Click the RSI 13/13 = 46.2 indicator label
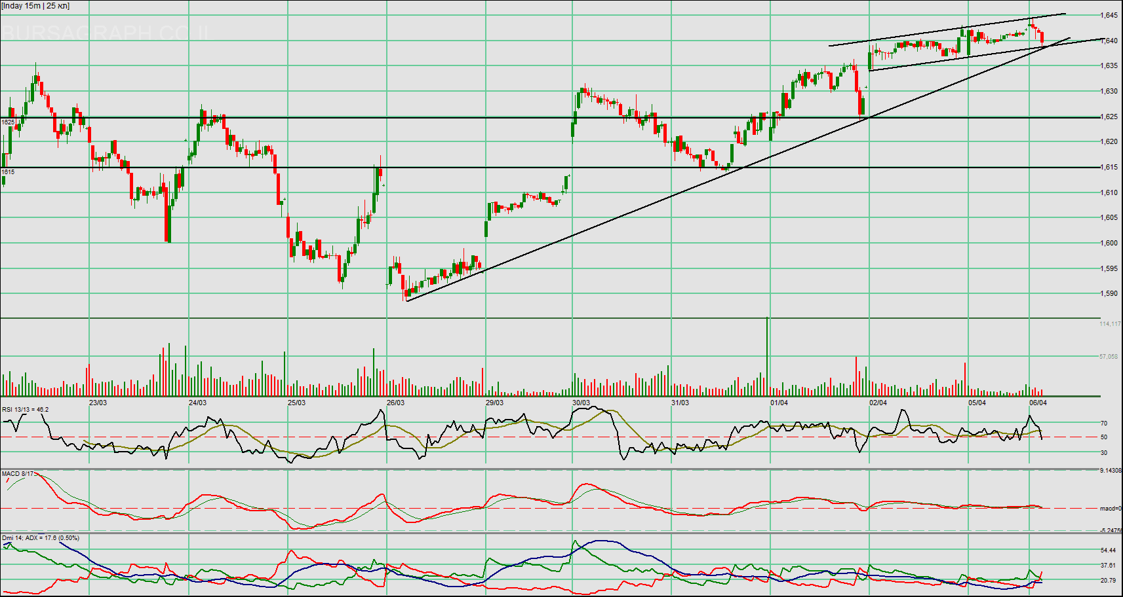Viewport: 1123px width, 597px height. tap(26, 410)
